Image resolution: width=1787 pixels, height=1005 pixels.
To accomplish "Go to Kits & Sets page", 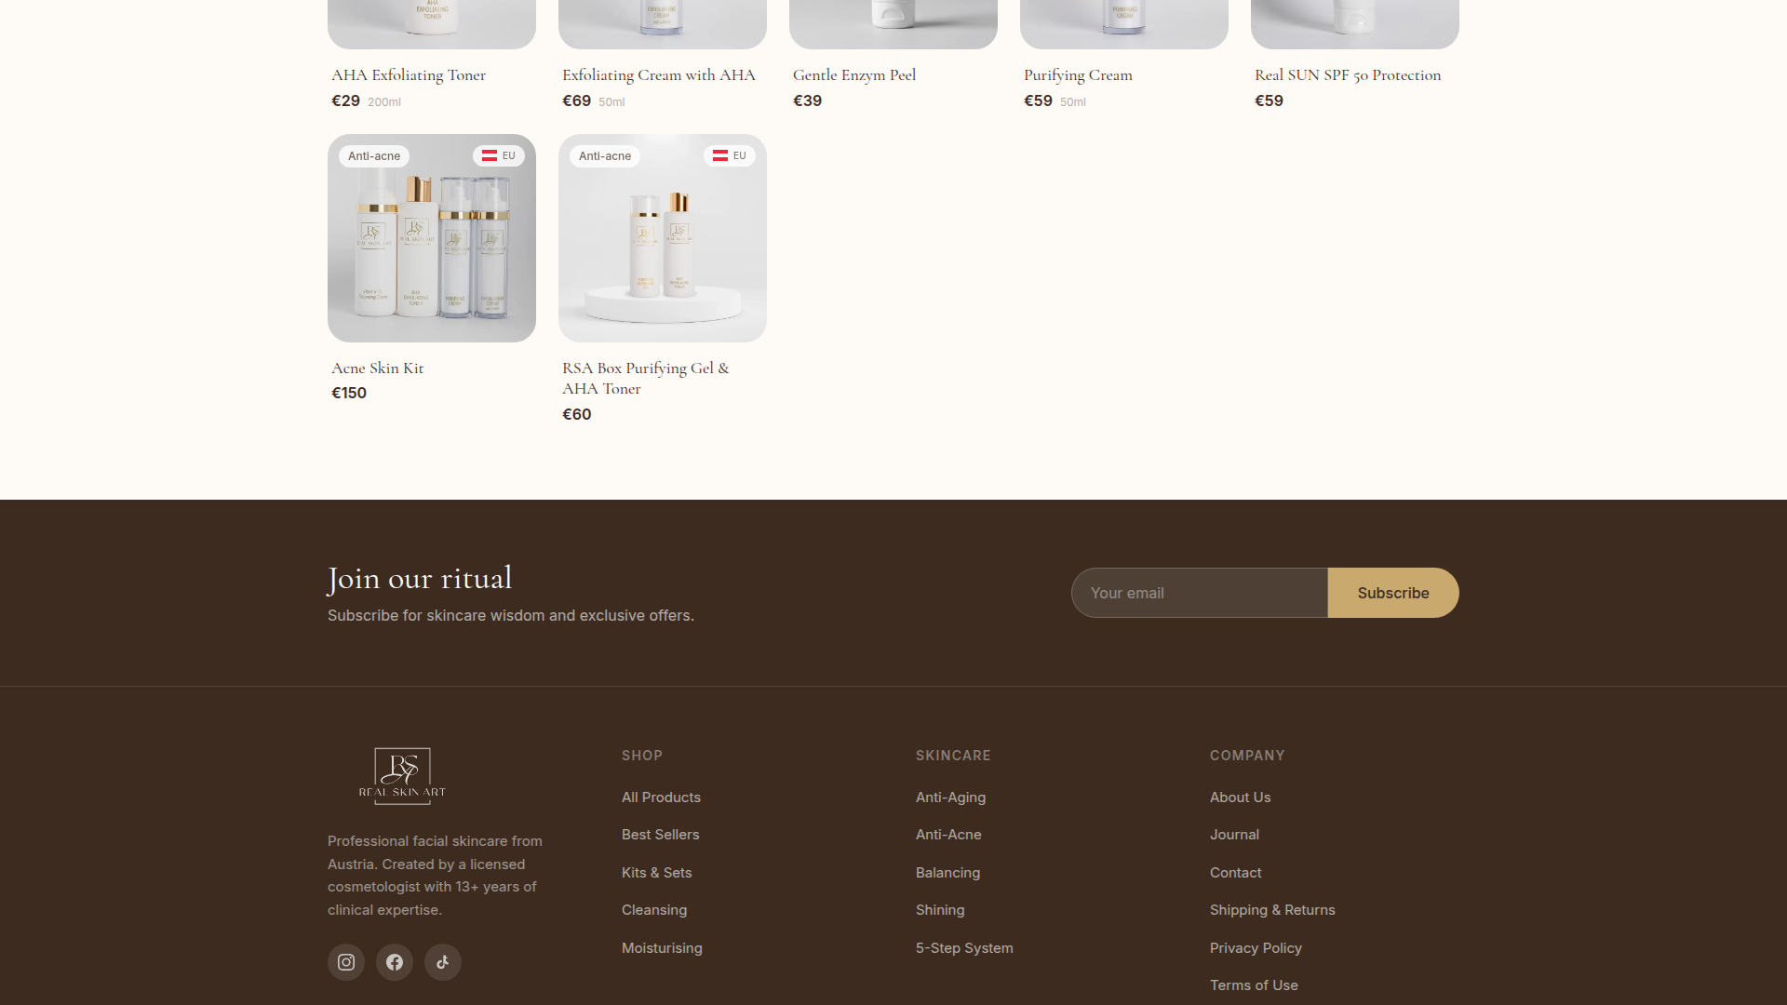I will pos(656,873).
